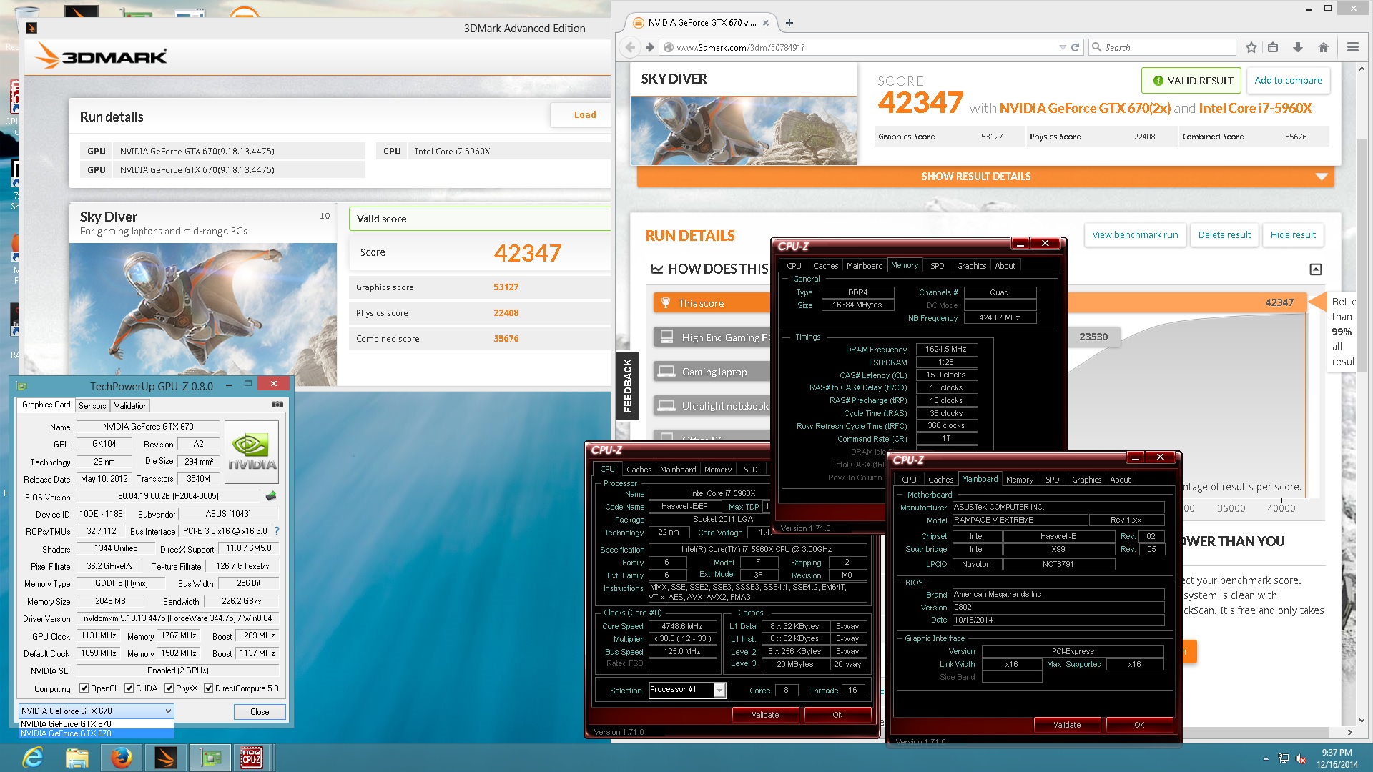Switch to GPU-Z Validation tab
Screen dimensions: 1373x772
(131, 405)
